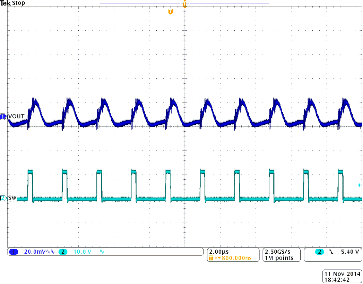Click the channel 2 ground marker beside SW
Viewport: 363px width, 284px height.
click(x=3, y=198)
